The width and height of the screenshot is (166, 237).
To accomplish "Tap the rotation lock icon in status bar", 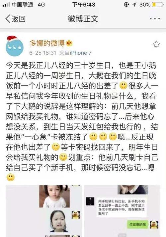I will 126,5.
